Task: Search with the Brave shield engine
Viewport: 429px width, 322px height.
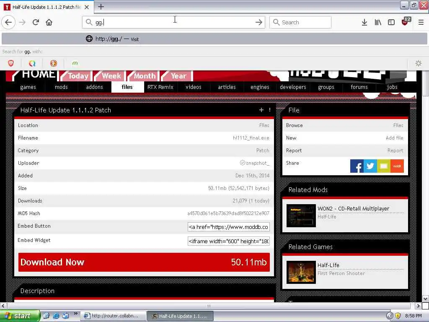Action: (10, 63)
